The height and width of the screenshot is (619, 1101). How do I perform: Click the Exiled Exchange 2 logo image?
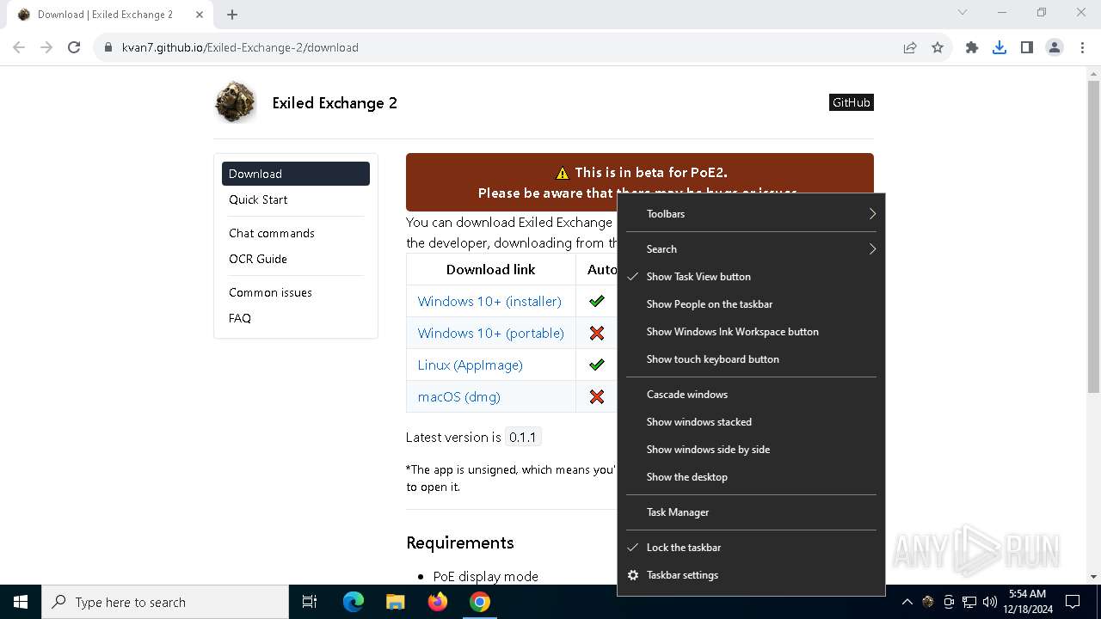click(x=235, y=102)
